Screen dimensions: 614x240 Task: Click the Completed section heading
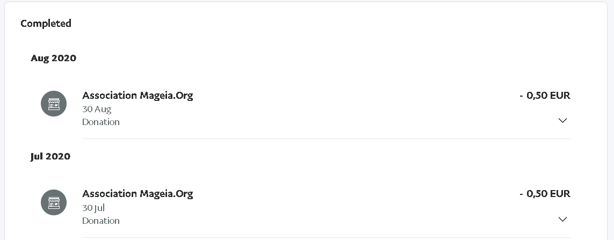(46, 24)
